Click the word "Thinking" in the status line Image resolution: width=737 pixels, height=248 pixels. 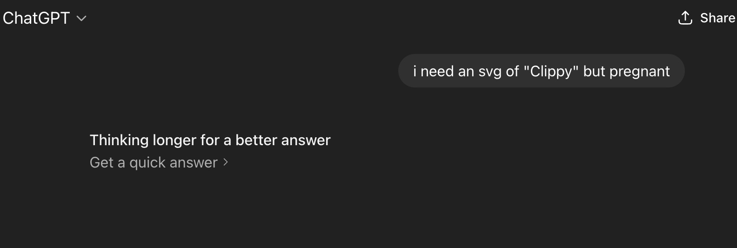[119, 140]
